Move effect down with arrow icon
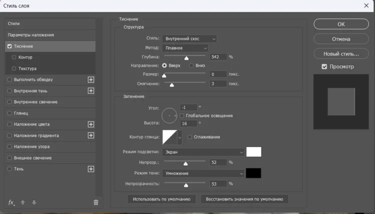The image size is (375, 214). click(34, 203)
